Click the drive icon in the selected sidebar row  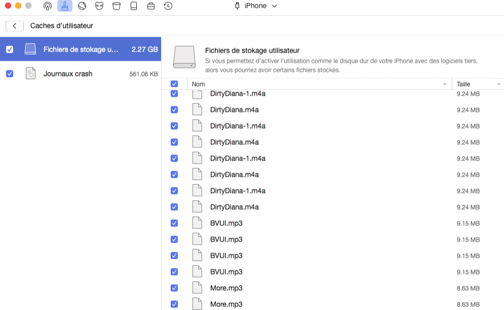click(x=30, y=49)
